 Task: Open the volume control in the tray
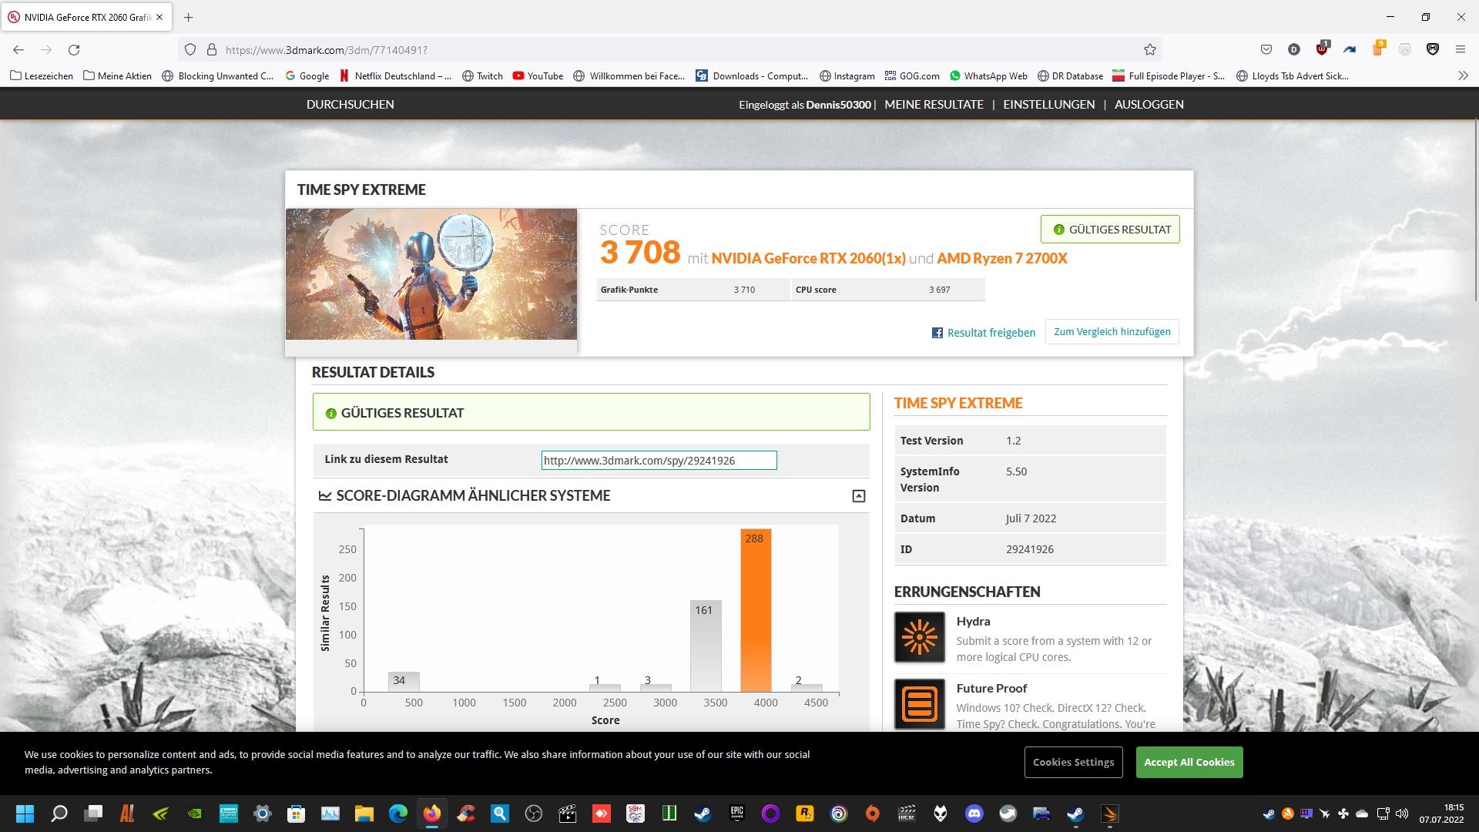coord(1402,814)
